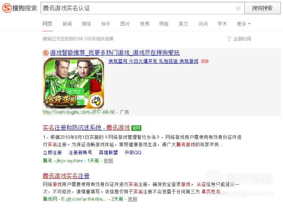
Task: Open the 图片 search tab
Action: (x=125, y=24)
